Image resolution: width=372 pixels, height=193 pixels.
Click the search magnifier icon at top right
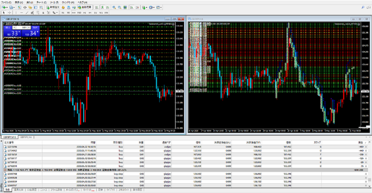(x=363, y=7)
